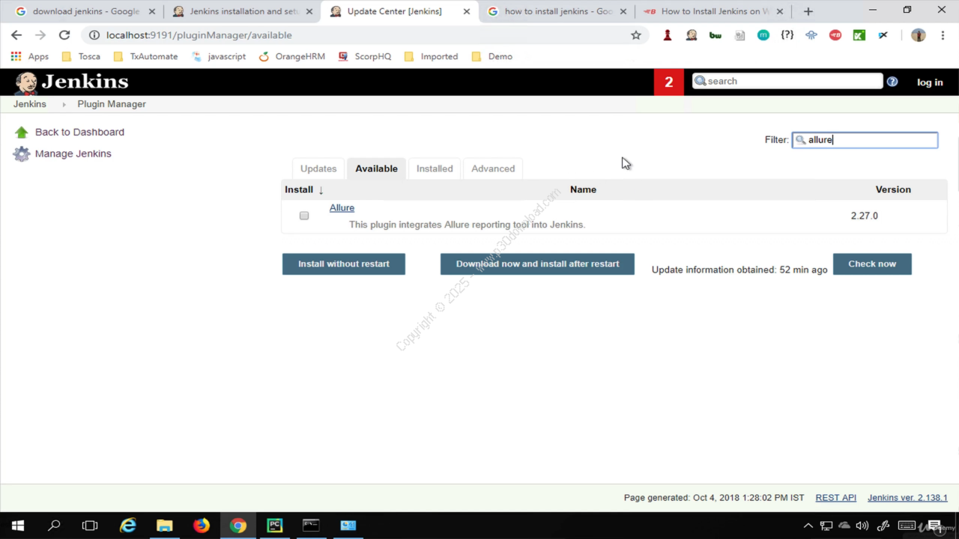Click the Jenkins butler extension icon
The image size is (959, 539).
coord(692,35)
